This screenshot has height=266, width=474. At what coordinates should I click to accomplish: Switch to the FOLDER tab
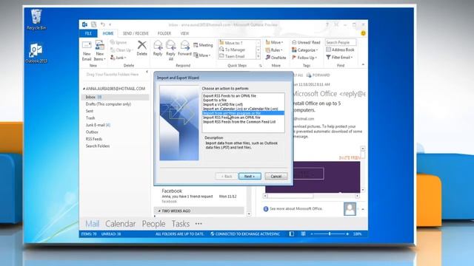tap(164, 33)
